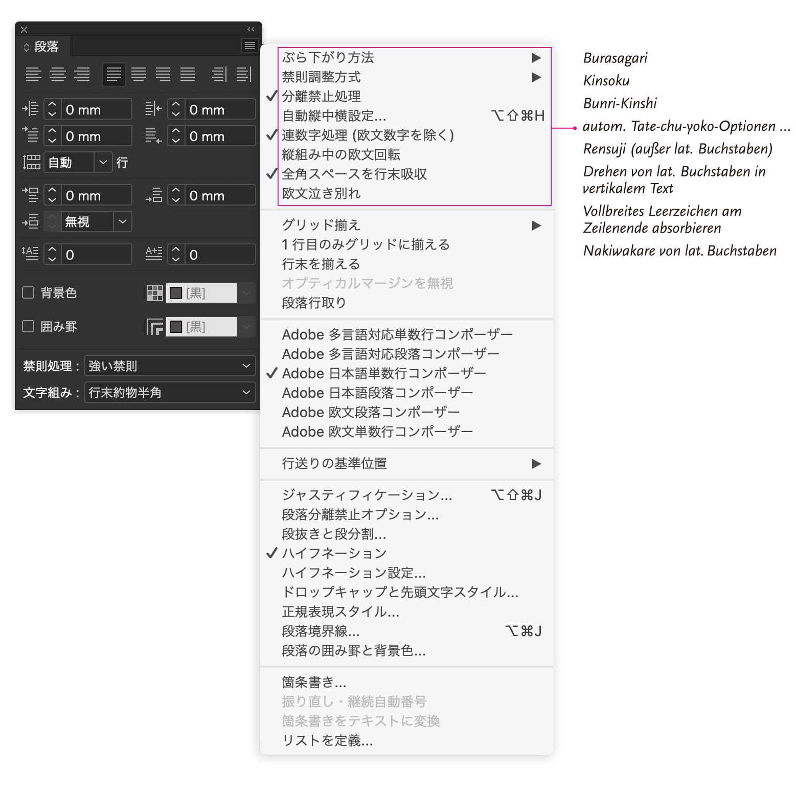This screenshot has height=791, width=796.
Task: Open the 禁則処理 dropdown showing 強い禁則
Action: [170, 366]
